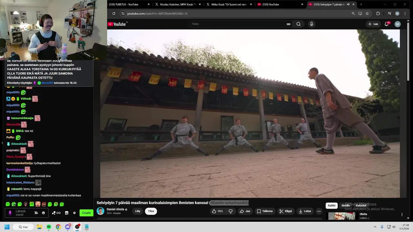The image size is (413, 232).
Task: Open 7TV emote icon in chat
Action: coord(36,213)
